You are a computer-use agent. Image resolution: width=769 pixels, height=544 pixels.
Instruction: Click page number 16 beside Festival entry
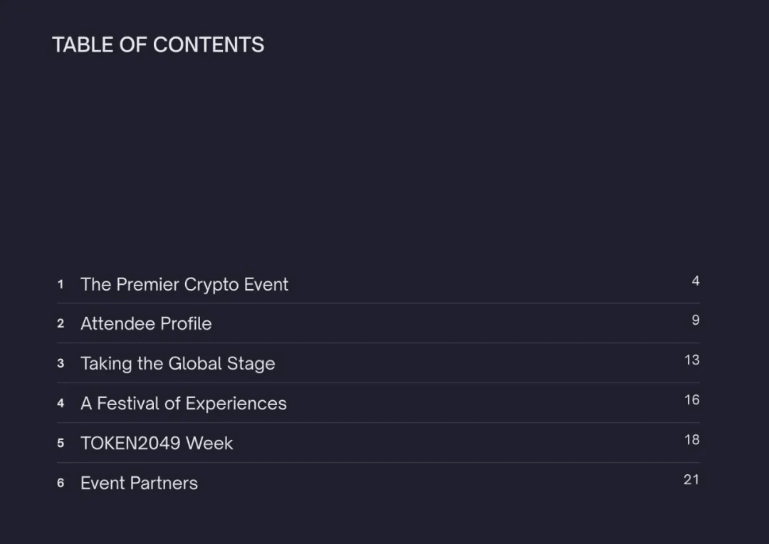(x=692, y=399)
